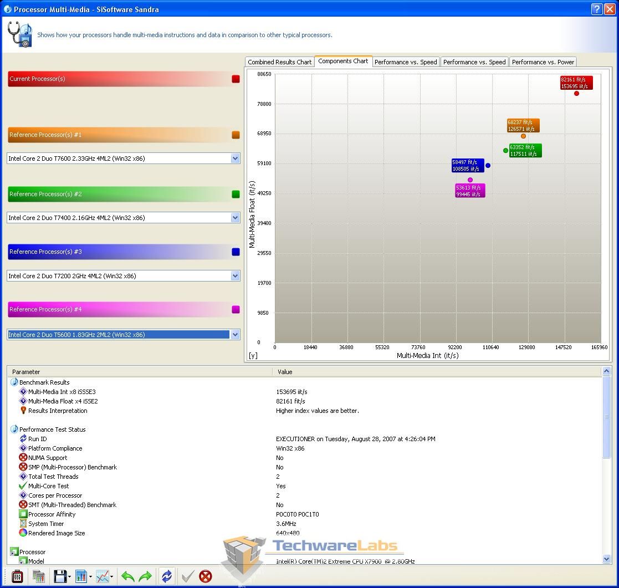This screenshot has height=588, width=619.
Task: Click the green forward arrow icon
Action: (x=145, y=576)
